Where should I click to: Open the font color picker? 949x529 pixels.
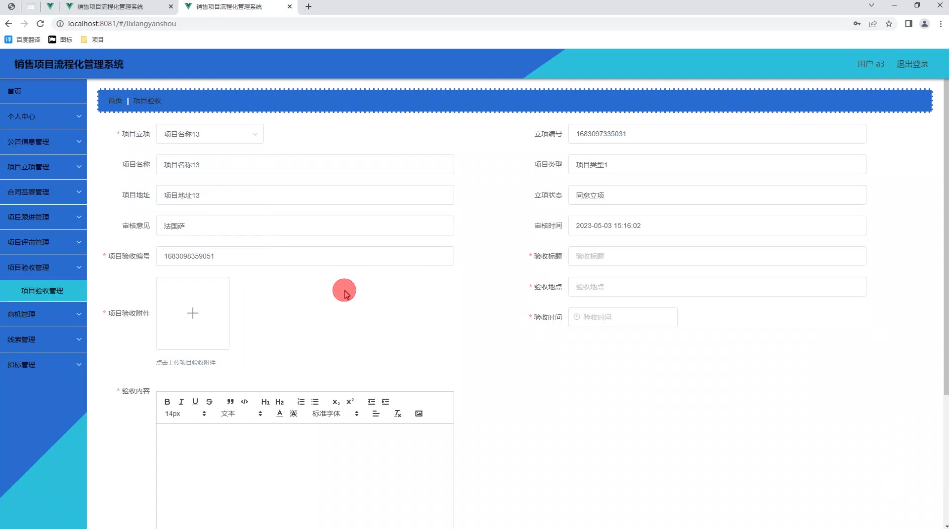pyautogui.click(x=279, y=414)
